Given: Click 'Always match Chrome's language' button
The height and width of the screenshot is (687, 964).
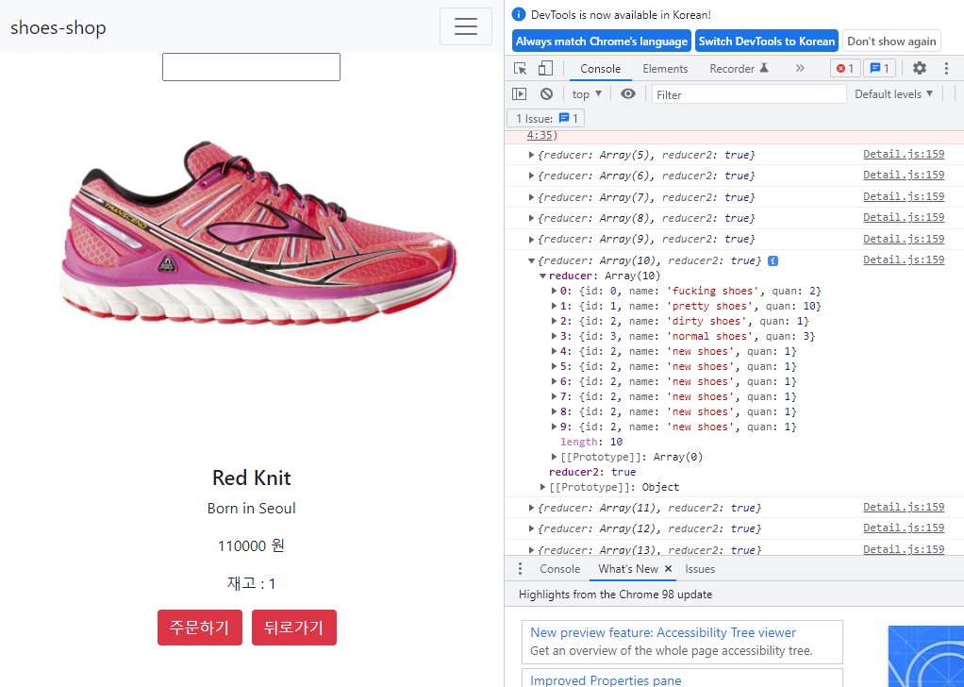Looking at the screenshot, I should point(601,41).
